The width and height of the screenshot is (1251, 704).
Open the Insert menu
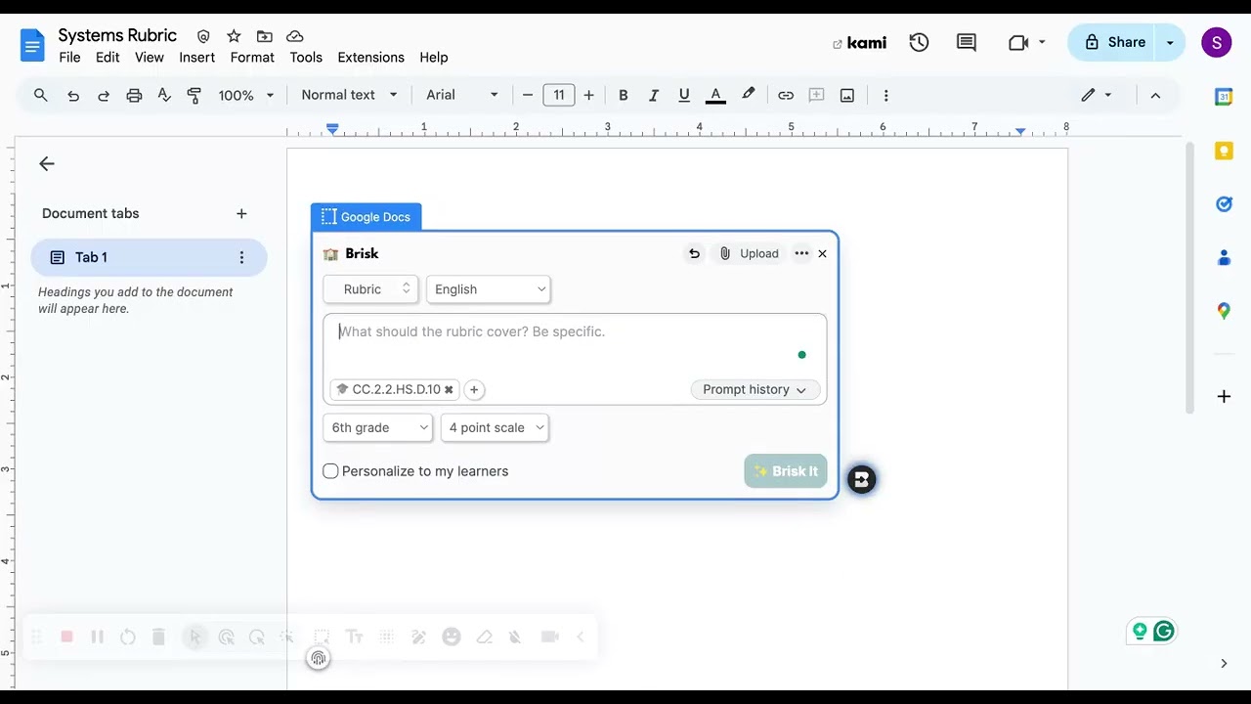[196, 58]
